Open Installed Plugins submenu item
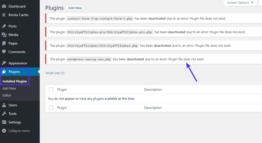 click(15, 81)
